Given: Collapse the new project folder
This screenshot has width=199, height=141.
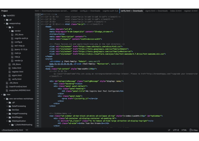Looking at the screenshot, I should pyautogui.click(x=2, y=94).
